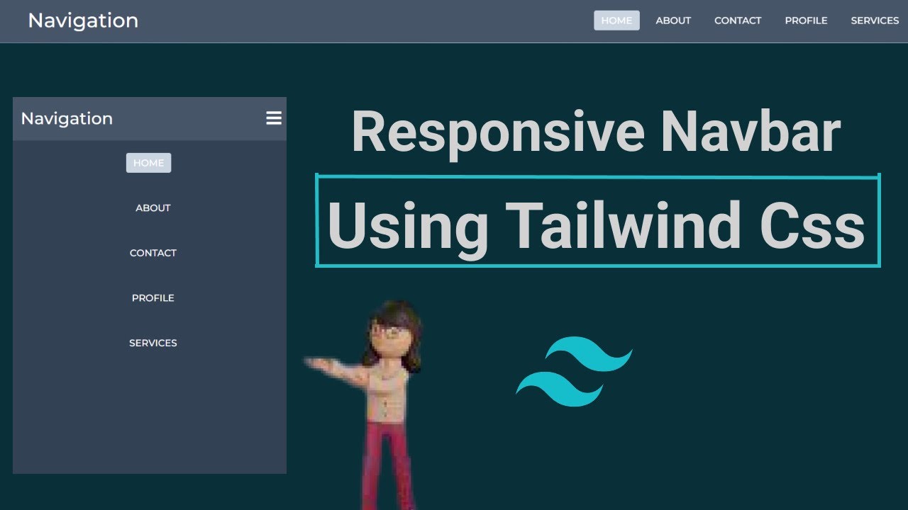Screen dimensions: 908x510
Task: Open PROFILE in the mobile menu
Action: point(153,297)
